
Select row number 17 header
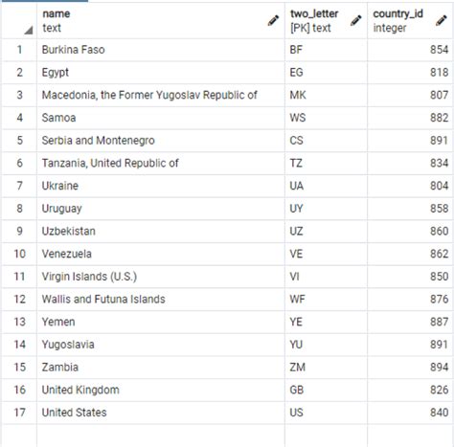coord(19,413)
